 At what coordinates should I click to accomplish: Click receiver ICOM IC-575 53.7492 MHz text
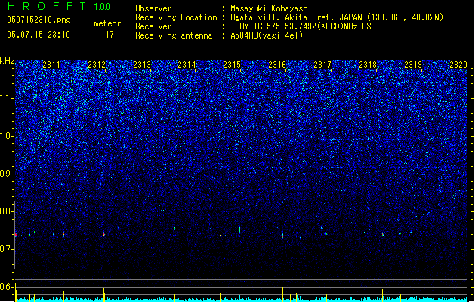point(303,26)
